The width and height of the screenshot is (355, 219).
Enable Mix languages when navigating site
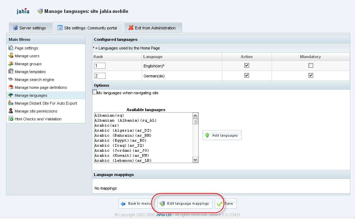[94, 92]
